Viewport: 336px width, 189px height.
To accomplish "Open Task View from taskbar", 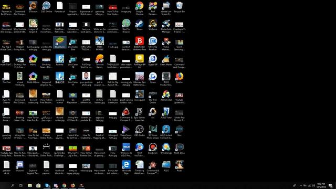I will pyautogui.click(x=21, y=185).
